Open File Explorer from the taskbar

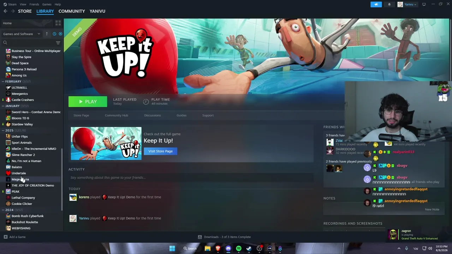208,248
